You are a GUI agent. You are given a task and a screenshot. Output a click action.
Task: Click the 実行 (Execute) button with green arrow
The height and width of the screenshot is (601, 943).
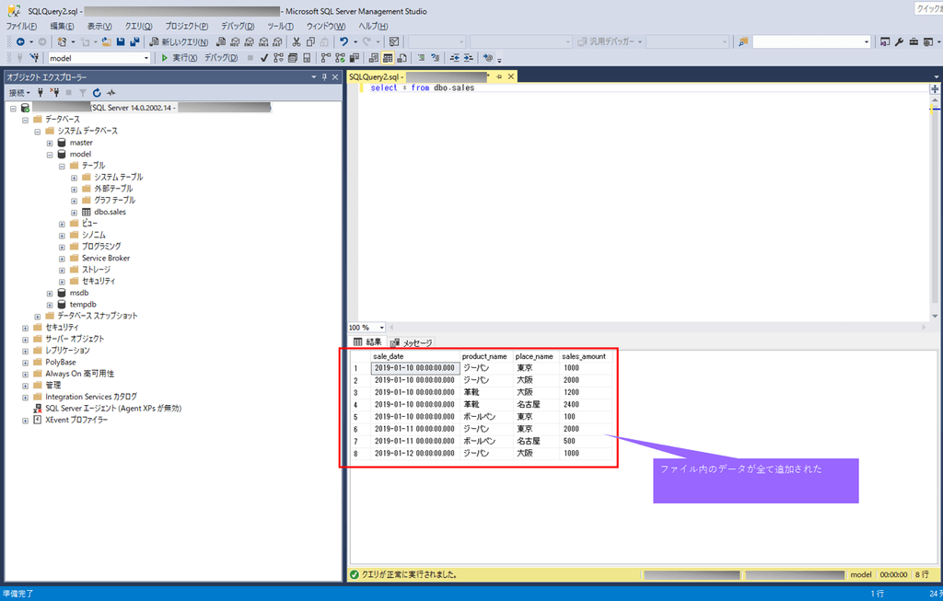tap(180, 57)
